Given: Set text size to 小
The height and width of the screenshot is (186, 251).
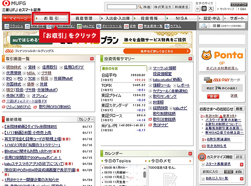Looking at the screenshot, I should coord(197,8).
